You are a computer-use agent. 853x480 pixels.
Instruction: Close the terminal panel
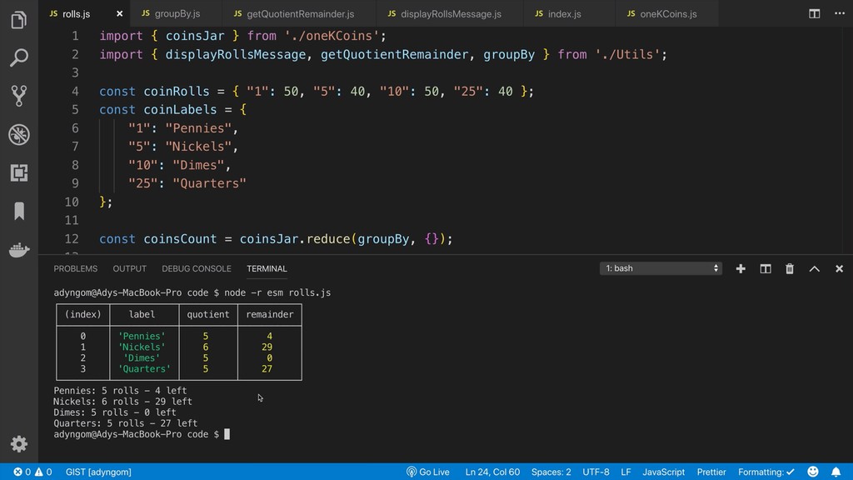point(840,269)
